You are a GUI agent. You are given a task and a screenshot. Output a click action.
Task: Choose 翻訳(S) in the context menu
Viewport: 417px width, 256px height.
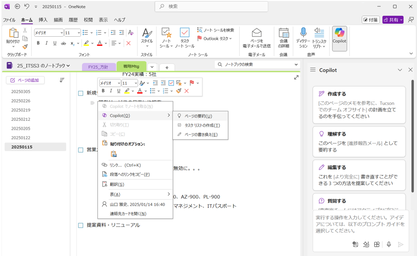[135, 184]
